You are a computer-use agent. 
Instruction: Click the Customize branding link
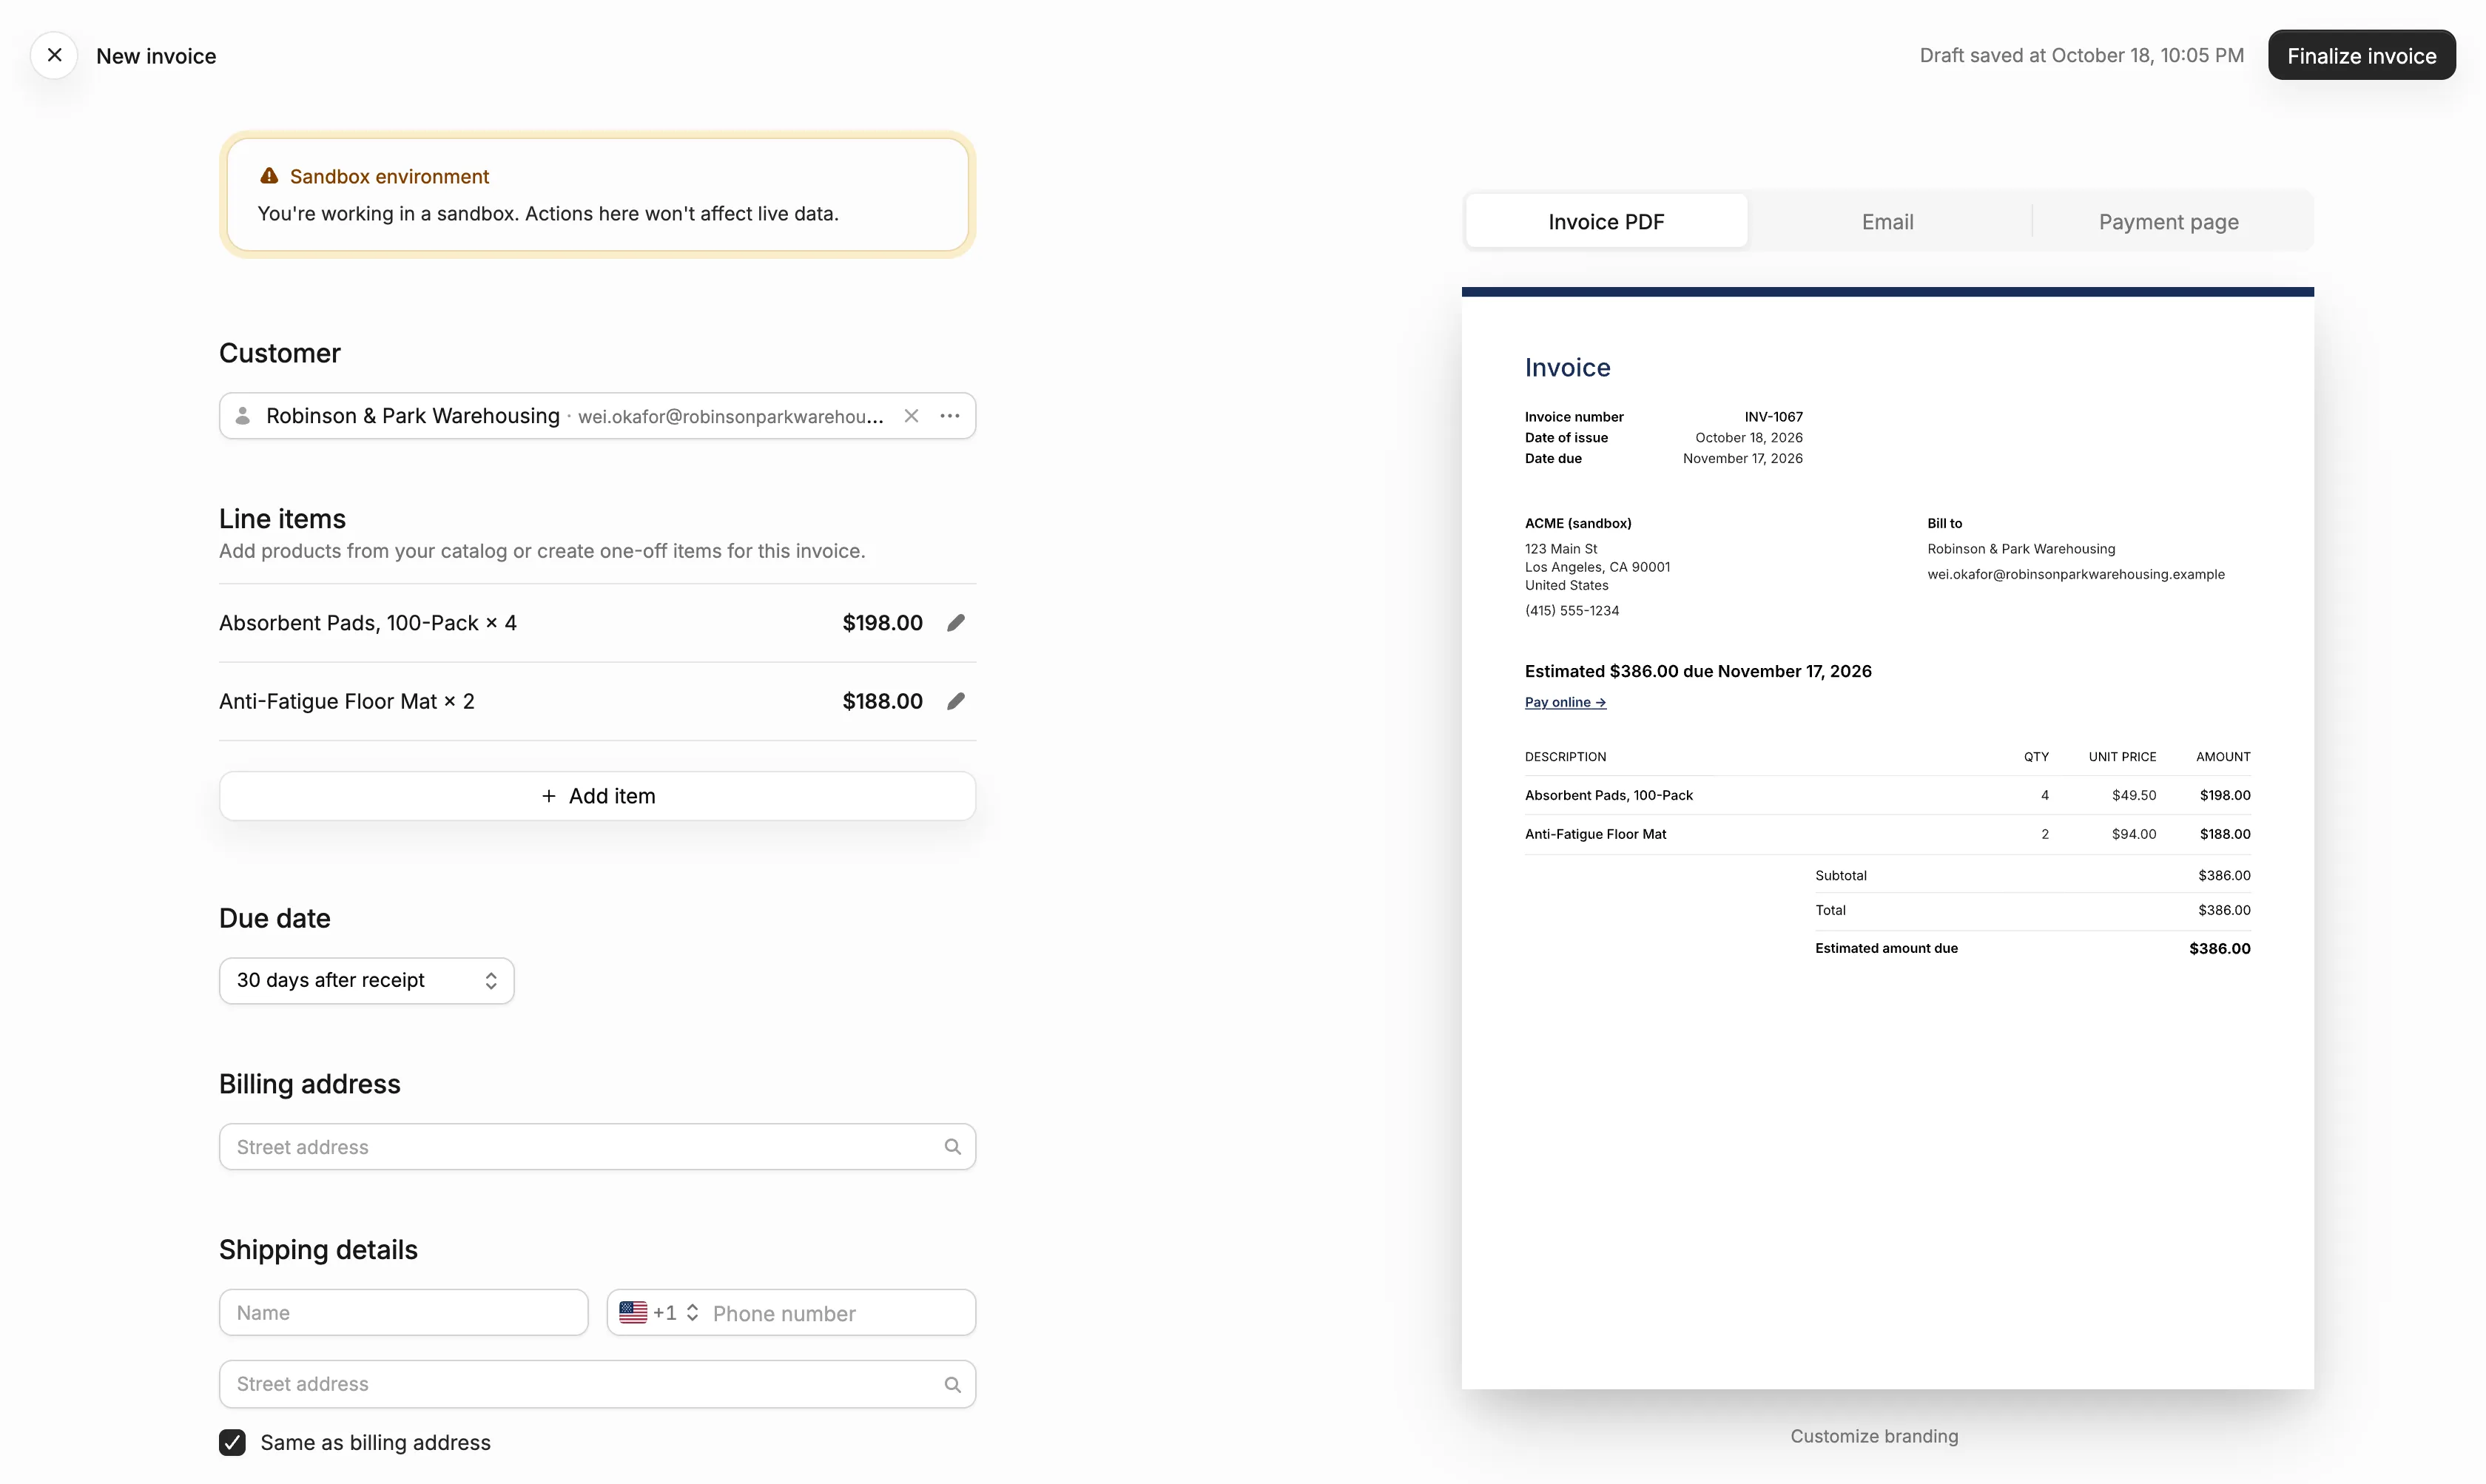pyautogui.click(x=1874, y=1436)
